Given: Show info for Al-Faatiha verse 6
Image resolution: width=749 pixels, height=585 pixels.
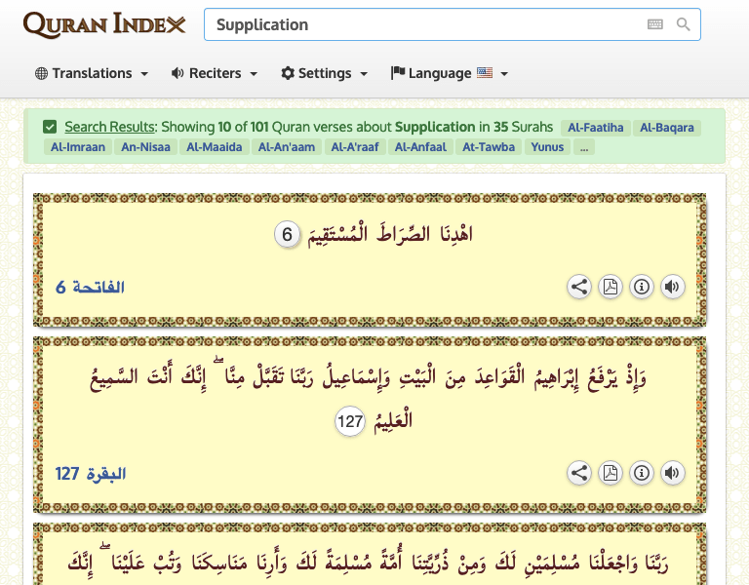Looking at the screenshot, I should click(x=642, y=287).
